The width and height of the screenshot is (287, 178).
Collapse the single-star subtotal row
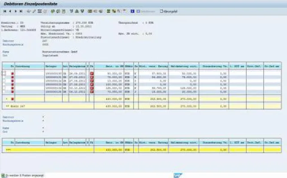pyautogui.click(x=7, y=99)
